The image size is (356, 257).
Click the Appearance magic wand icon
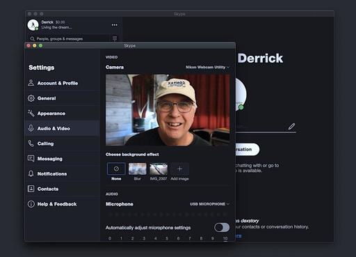point(31,113)
